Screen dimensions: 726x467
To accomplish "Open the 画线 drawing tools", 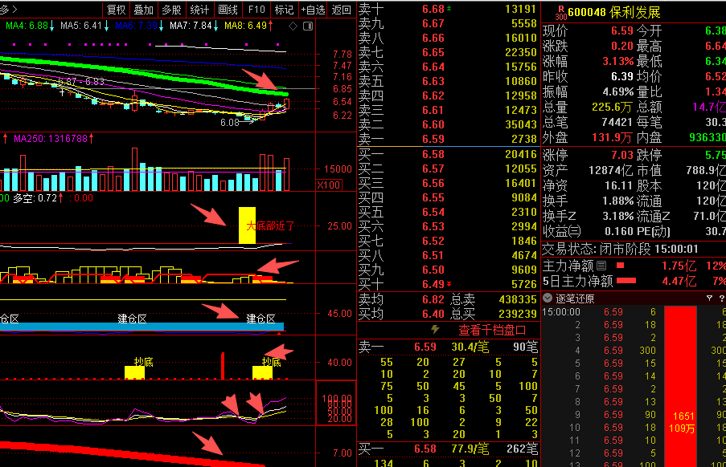I will pyautogui.click(x=228, y=10).
